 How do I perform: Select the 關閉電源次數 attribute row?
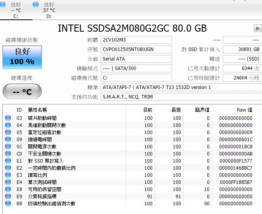point(129,147)
